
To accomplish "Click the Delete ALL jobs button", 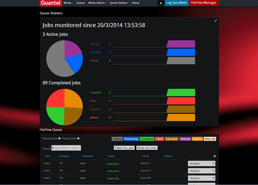I will 124,148.
